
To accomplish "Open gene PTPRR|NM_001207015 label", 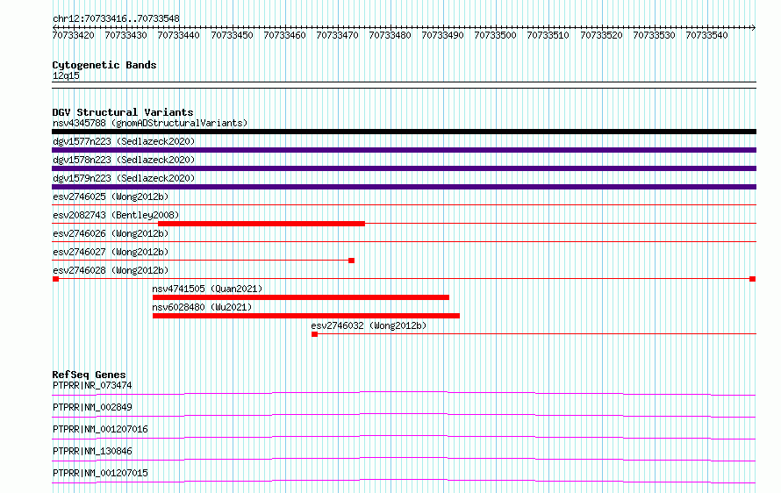I will tap(100, 473).
